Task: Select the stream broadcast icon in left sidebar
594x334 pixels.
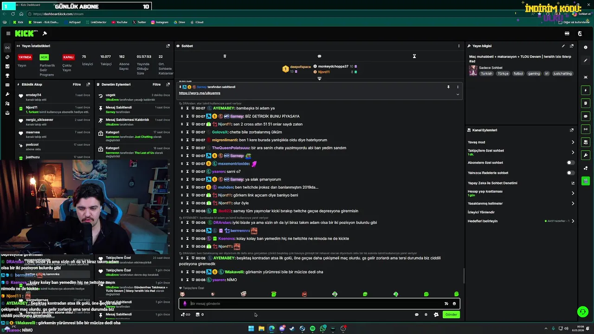Action: coord(7,48)
